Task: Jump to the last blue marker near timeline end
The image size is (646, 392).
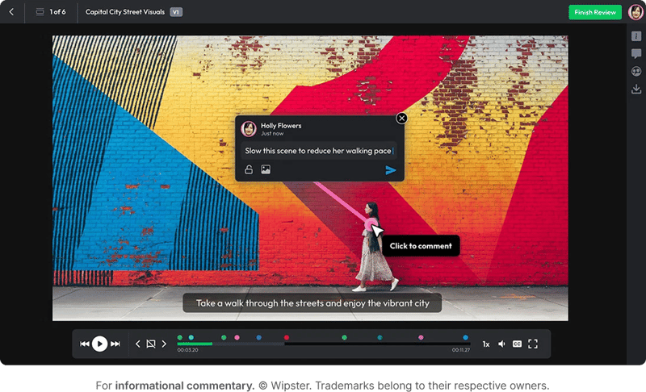Action: point(465,337)
